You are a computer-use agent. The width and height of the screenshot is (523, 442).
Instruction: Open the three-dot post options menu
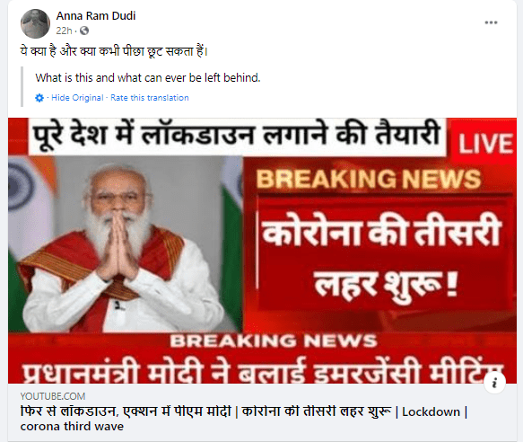point(491,22)
